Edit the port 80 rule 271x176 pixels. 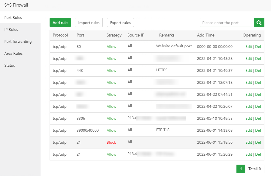click(x=248, y=47)
